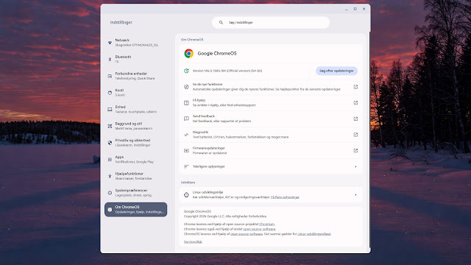Open external link for Se de nye funktioner
The width and height of the screenshot is (471, 265).
(x=355, y=87)
